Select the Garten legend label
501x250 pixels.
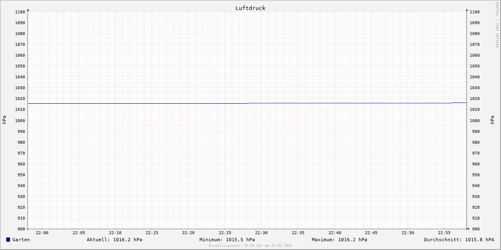tap(21, 240)
